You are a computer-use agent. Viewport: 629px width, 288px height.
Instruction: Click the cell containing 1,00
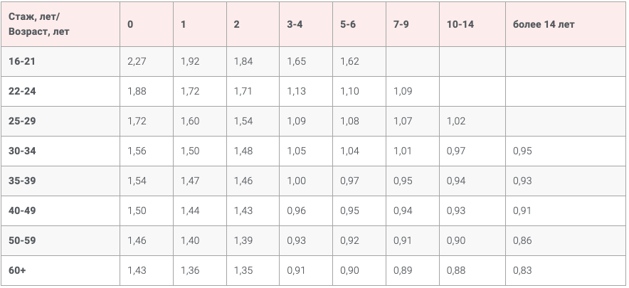tap(296, 181)
